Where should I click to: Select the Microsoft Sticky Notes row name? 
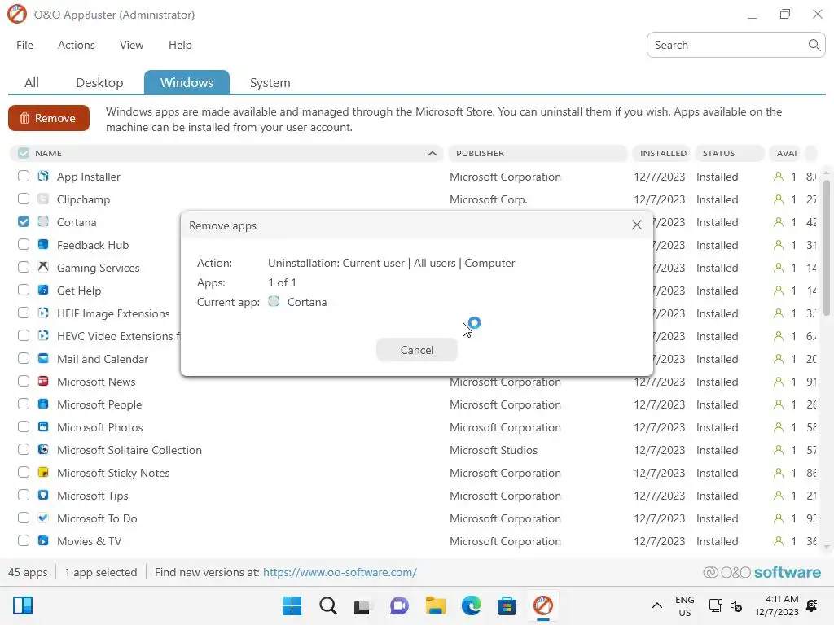tap(112, 473)
